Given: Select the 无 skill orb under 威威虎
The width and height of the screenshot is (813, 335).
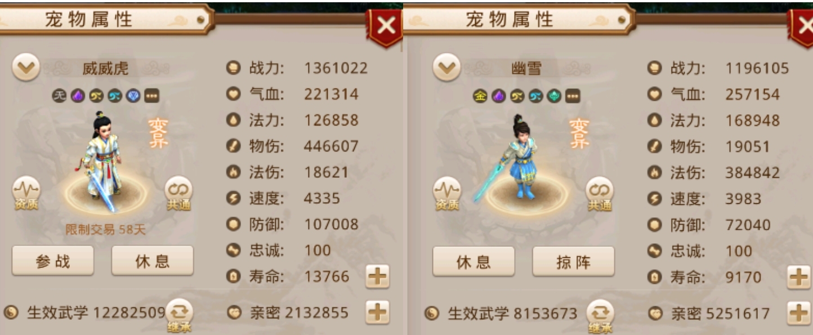Looking at the screenshot, I should pyautogui.click(x=59, y=95).
